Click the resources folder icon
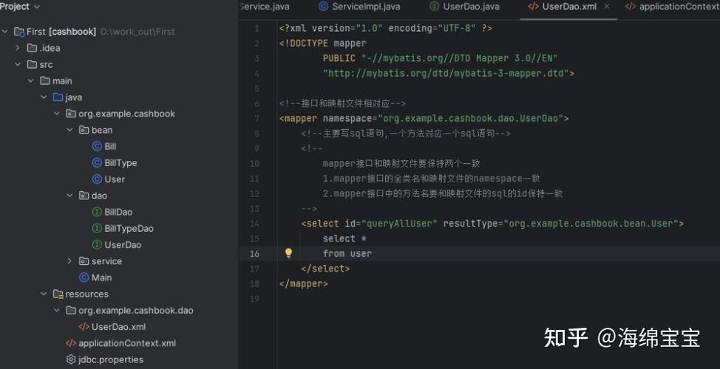Viewport: 720px width, 369px height. click(58, 294)
